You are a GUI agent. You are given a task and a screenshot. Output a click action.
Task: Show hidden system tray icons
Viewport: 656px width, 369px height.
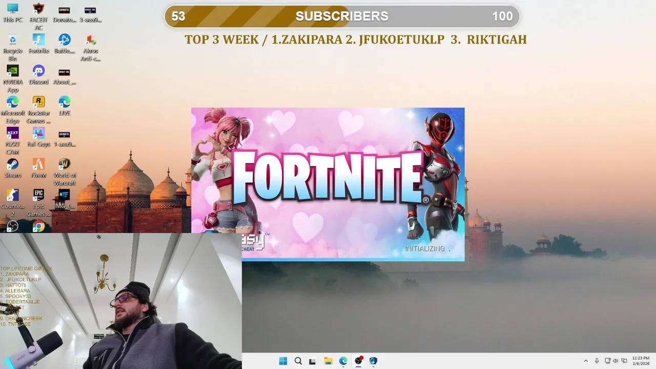(x=586, y=361)
